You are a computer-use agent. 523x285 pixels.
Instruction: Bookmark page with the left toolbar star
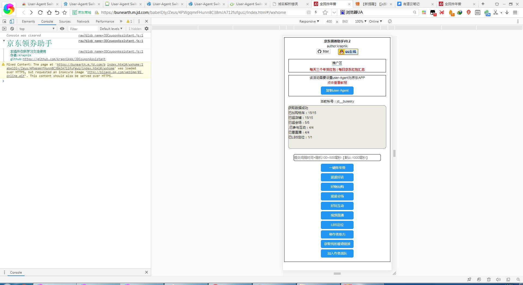65,13
